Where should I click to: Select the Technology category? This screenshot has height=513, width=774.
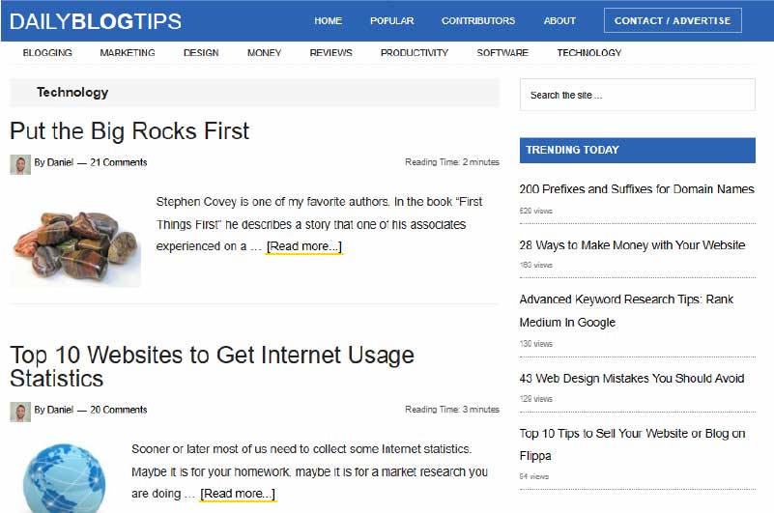[588, 53]
